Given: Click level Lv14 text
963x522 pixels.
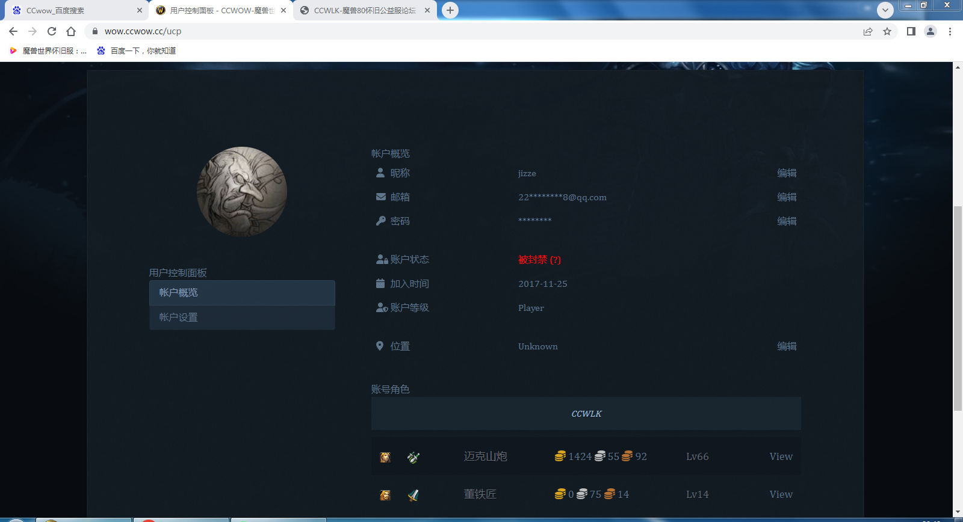Looking at the screenshot, I should [x=697, y=494].
